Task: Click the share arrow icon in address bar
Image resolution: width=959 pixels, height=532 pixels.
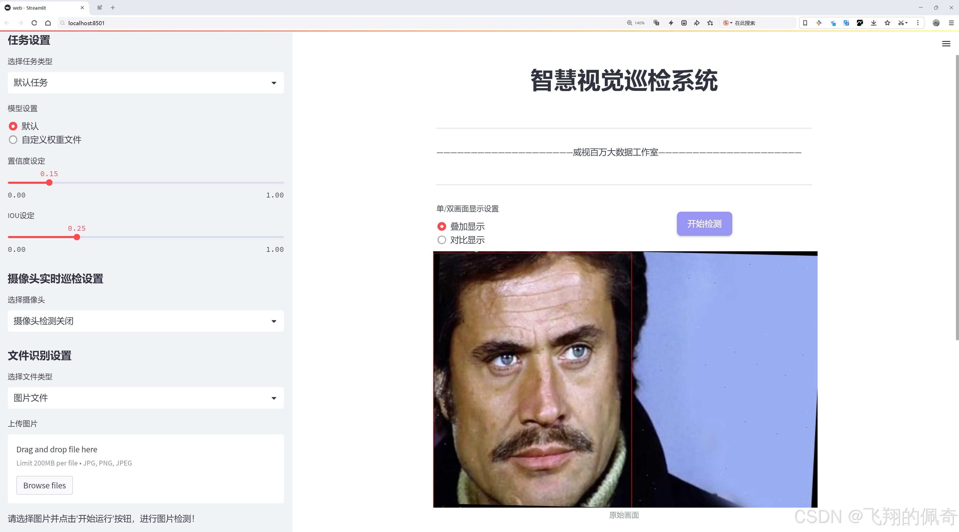Action: point(697,23)
